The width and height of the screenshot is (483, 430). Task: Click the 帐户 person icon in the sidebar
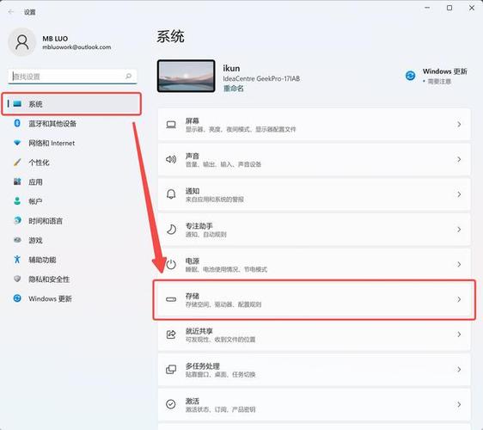(x=17, y=201)
